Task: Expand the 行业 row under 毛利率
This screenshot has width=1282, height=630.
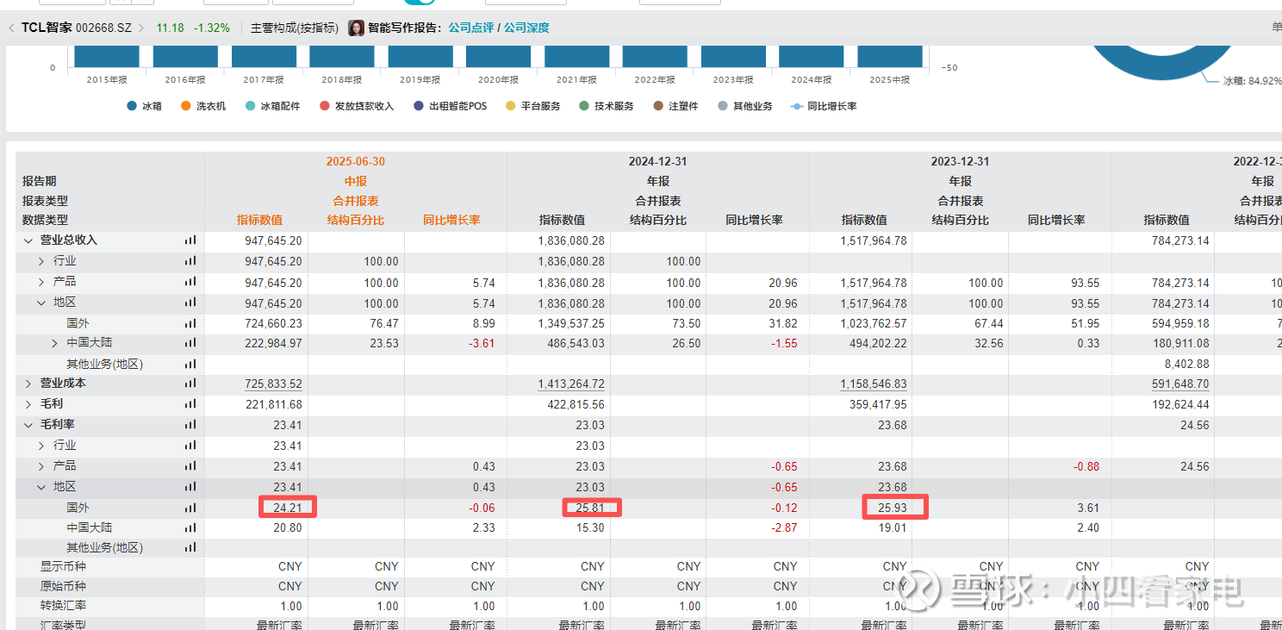Action: pyautogui.click(x=41, y=446)
